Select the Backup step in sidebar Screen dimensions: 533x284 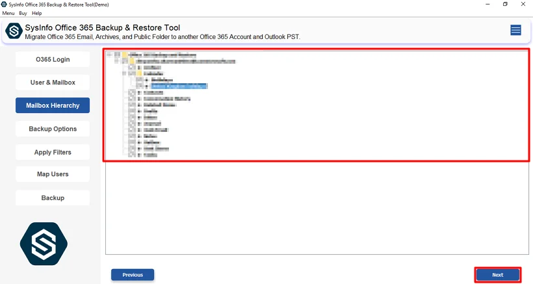(53, 198)
